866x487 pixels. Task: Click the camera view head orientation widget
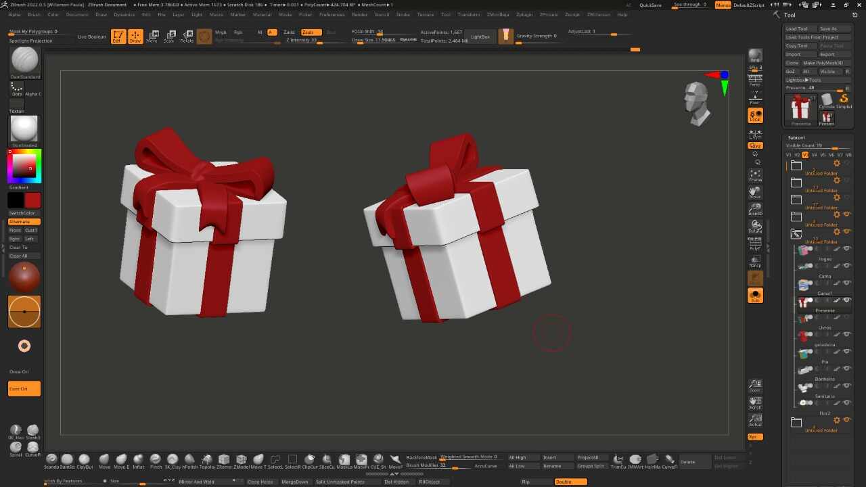(697, 103)
